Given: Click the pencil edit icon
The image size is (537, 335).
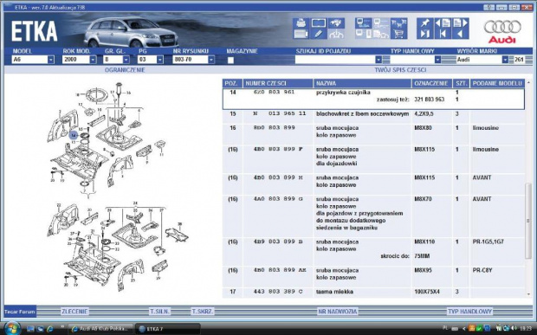Looking at the screenshot, I should (319, 34).
